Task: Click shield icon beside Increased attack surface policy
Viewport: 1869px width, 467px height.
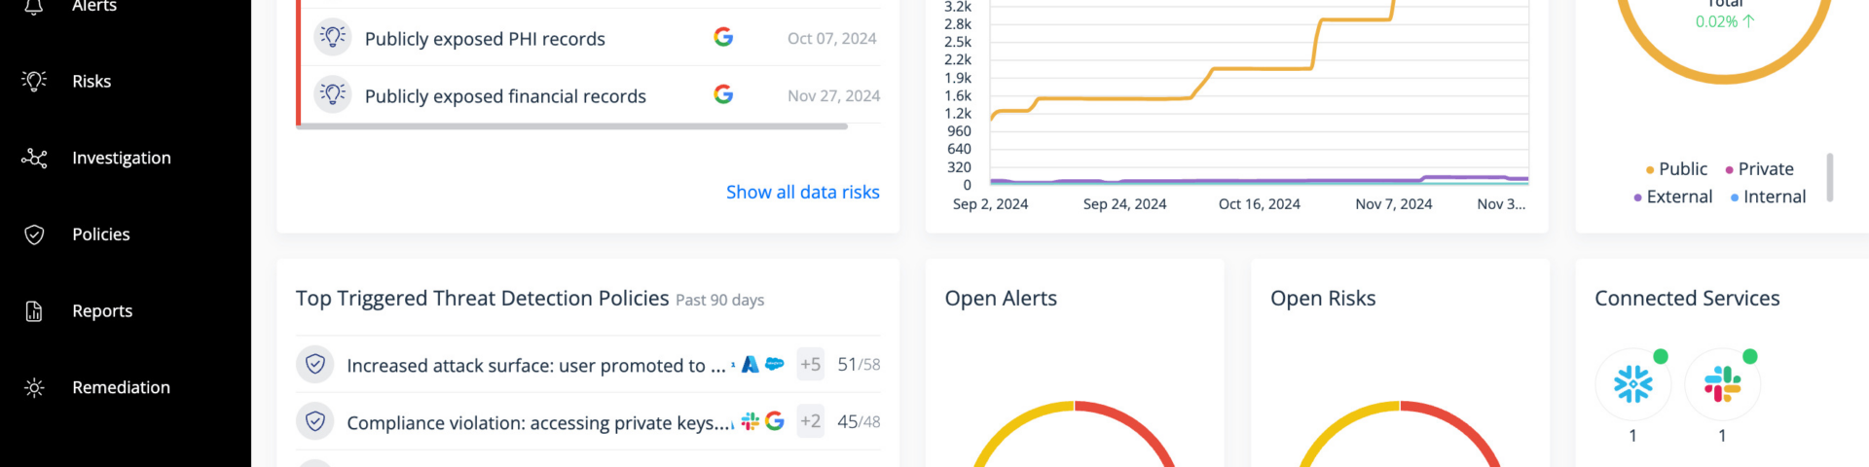Action: 314,365
